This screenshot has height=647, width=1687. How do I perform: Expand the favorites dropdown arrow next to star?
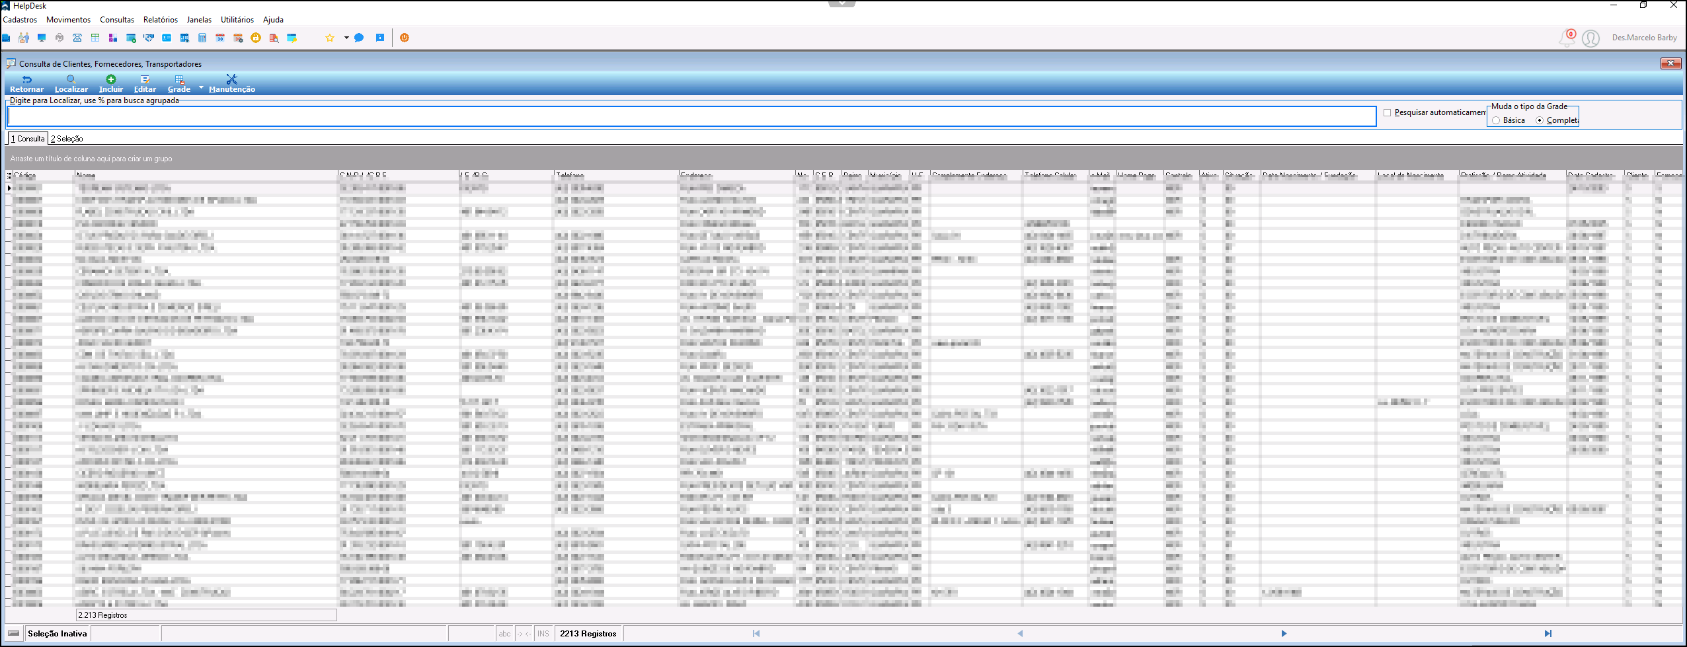pos(346,38)
